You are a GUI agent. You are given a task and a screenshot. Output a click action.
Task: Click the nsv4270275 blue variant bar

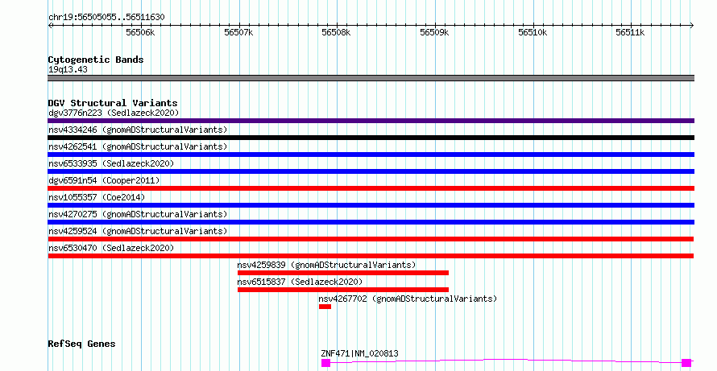(x=371, y=222)
